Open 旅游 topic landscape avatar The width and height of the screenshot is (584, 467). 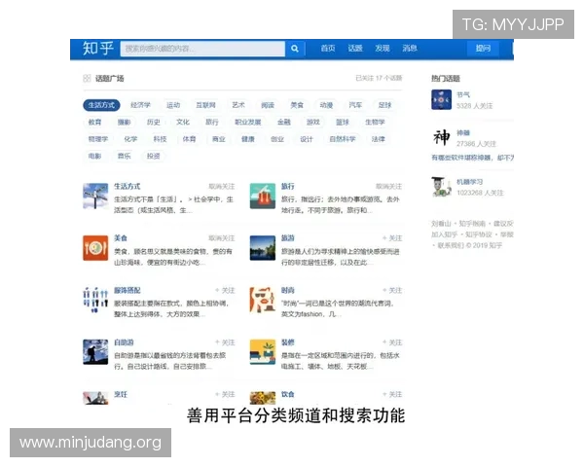(x=263, y=248)
